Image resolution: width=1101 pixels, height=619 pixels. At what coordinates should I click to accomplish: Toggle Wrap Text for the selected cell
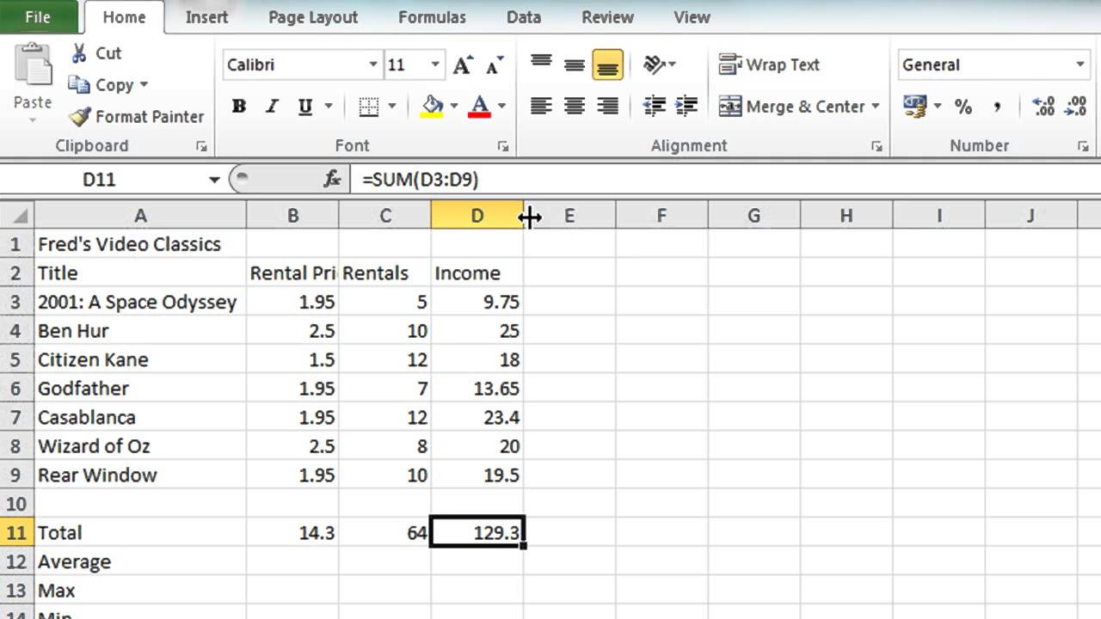(x=769, y=64)
